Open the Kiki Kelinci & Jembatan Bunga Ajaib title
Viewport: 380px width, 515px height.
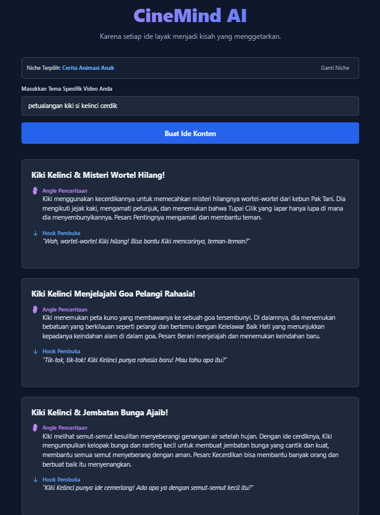pyautogui.click(x=100, y=412)
